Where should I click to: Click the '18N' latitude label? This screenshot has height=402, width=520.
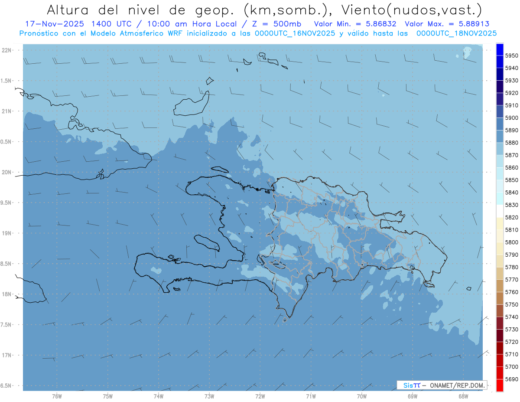(6, 294)
